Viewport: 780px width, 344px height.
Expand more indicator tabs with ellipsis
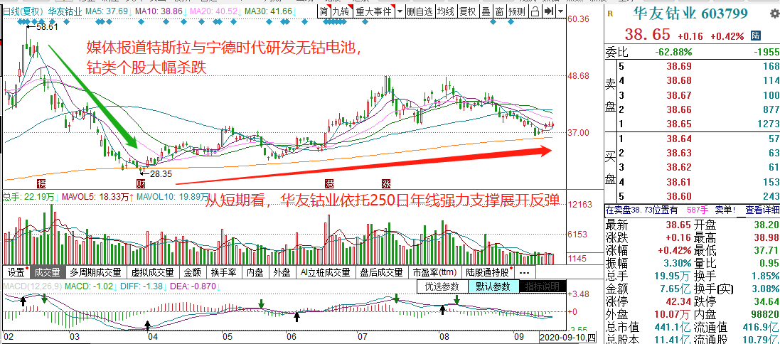coord(524,272)
